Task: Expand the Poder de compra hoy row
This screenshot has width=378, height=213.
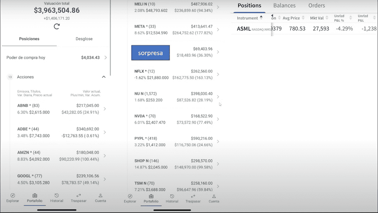Action: pos(106,57)
